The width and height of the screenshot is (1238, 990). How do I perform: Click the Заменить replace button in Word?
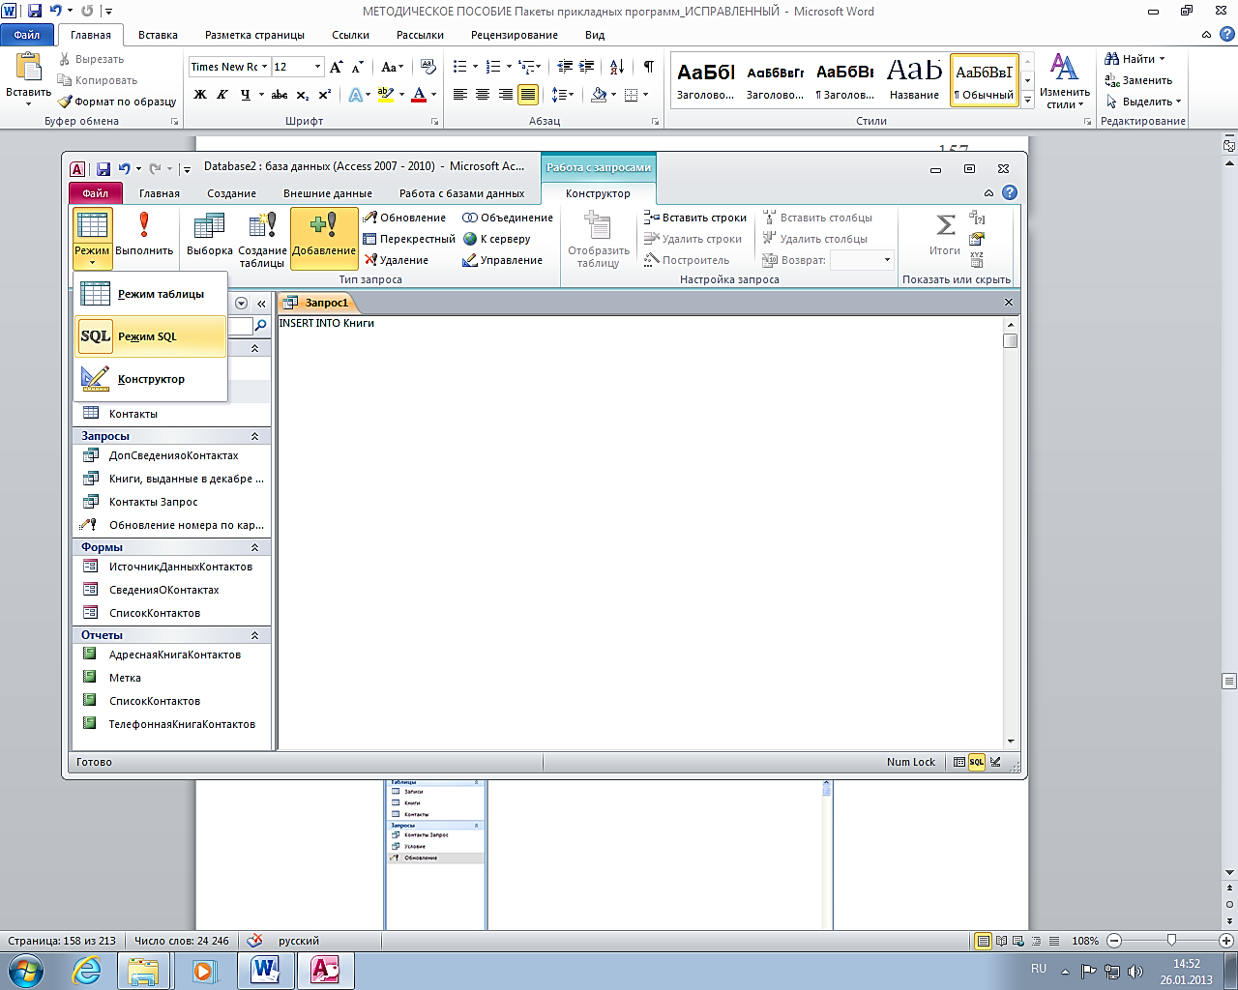pos(1138,80)
